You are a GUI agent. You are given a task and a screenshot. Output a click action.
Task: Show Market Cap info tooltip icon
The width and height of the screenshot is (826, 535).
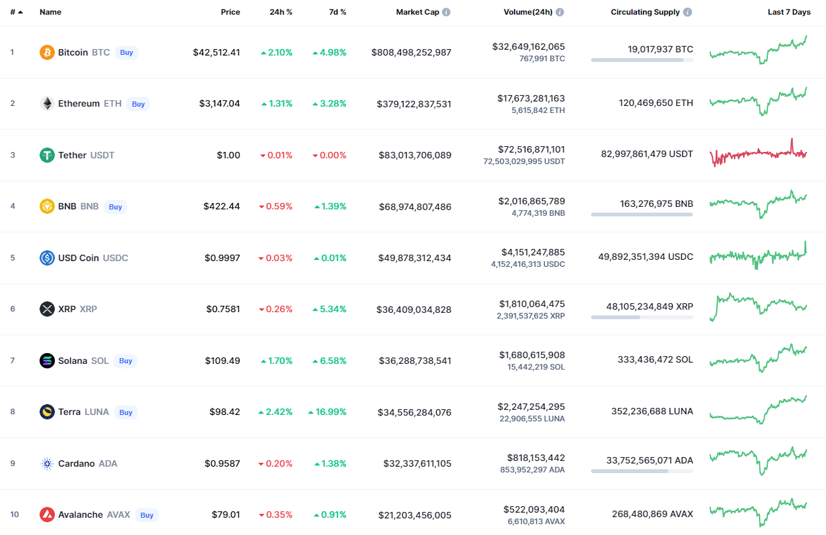(x=446, y=12)
